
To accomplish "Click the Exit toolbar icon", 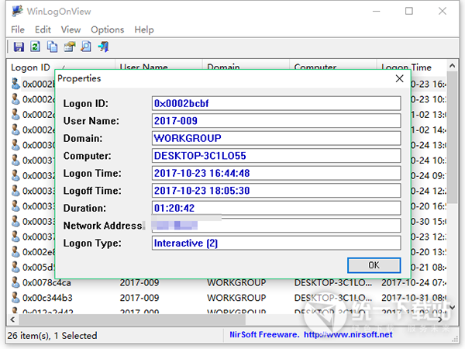I will pyautogui.click(x=103, y=48).
